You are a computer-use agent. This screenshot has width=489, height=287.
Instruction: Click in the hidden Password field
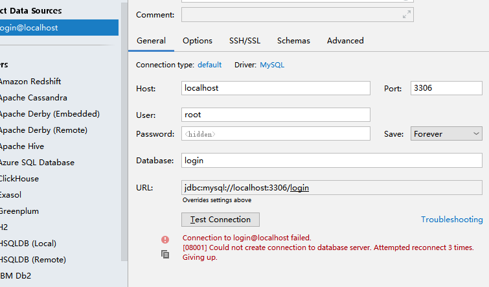pyautogui.click(x=276, y=133)
